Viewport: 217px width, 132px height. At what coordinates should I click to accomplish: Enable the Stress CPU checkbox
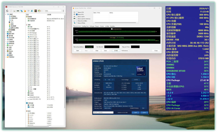point(77,12)
